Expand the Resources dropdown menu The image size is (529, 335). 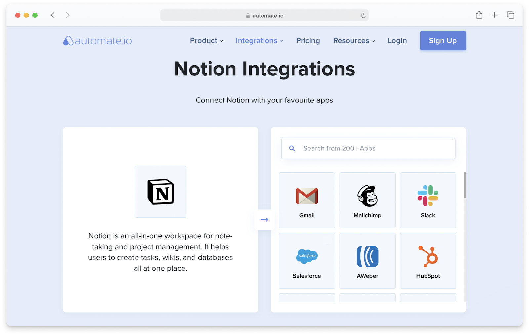(x=354, y=41)
